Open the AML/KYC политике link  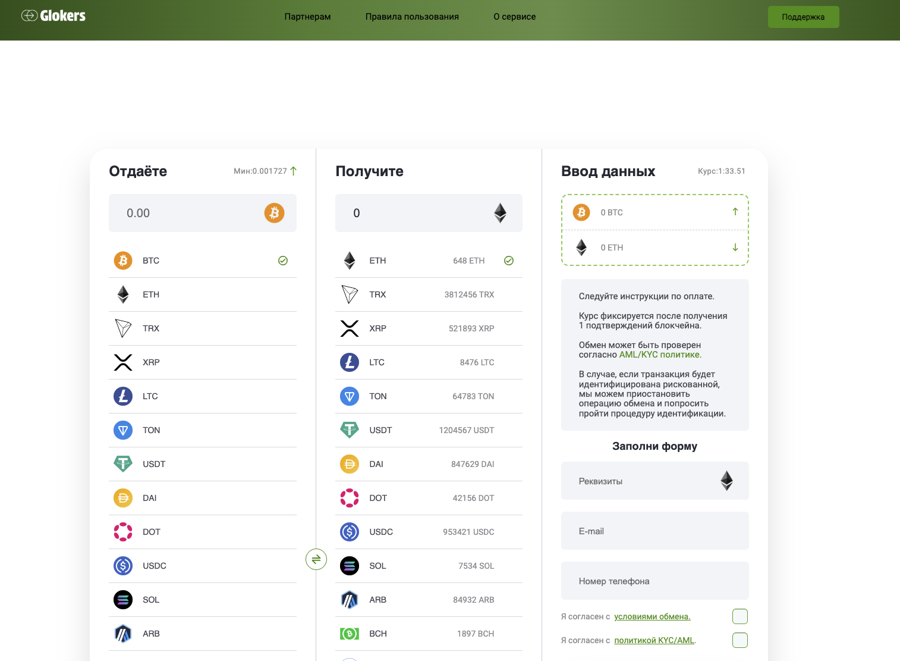(660, 355)
